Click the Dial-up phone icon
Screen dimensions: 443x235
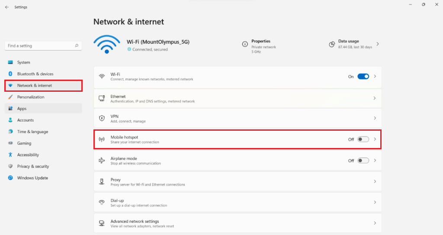coord(102,202)
